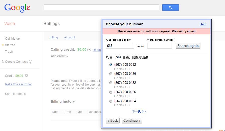Select number (567) 208-0150
The image size is (225, 131).
pyautogui.click(x=111, y=74)
